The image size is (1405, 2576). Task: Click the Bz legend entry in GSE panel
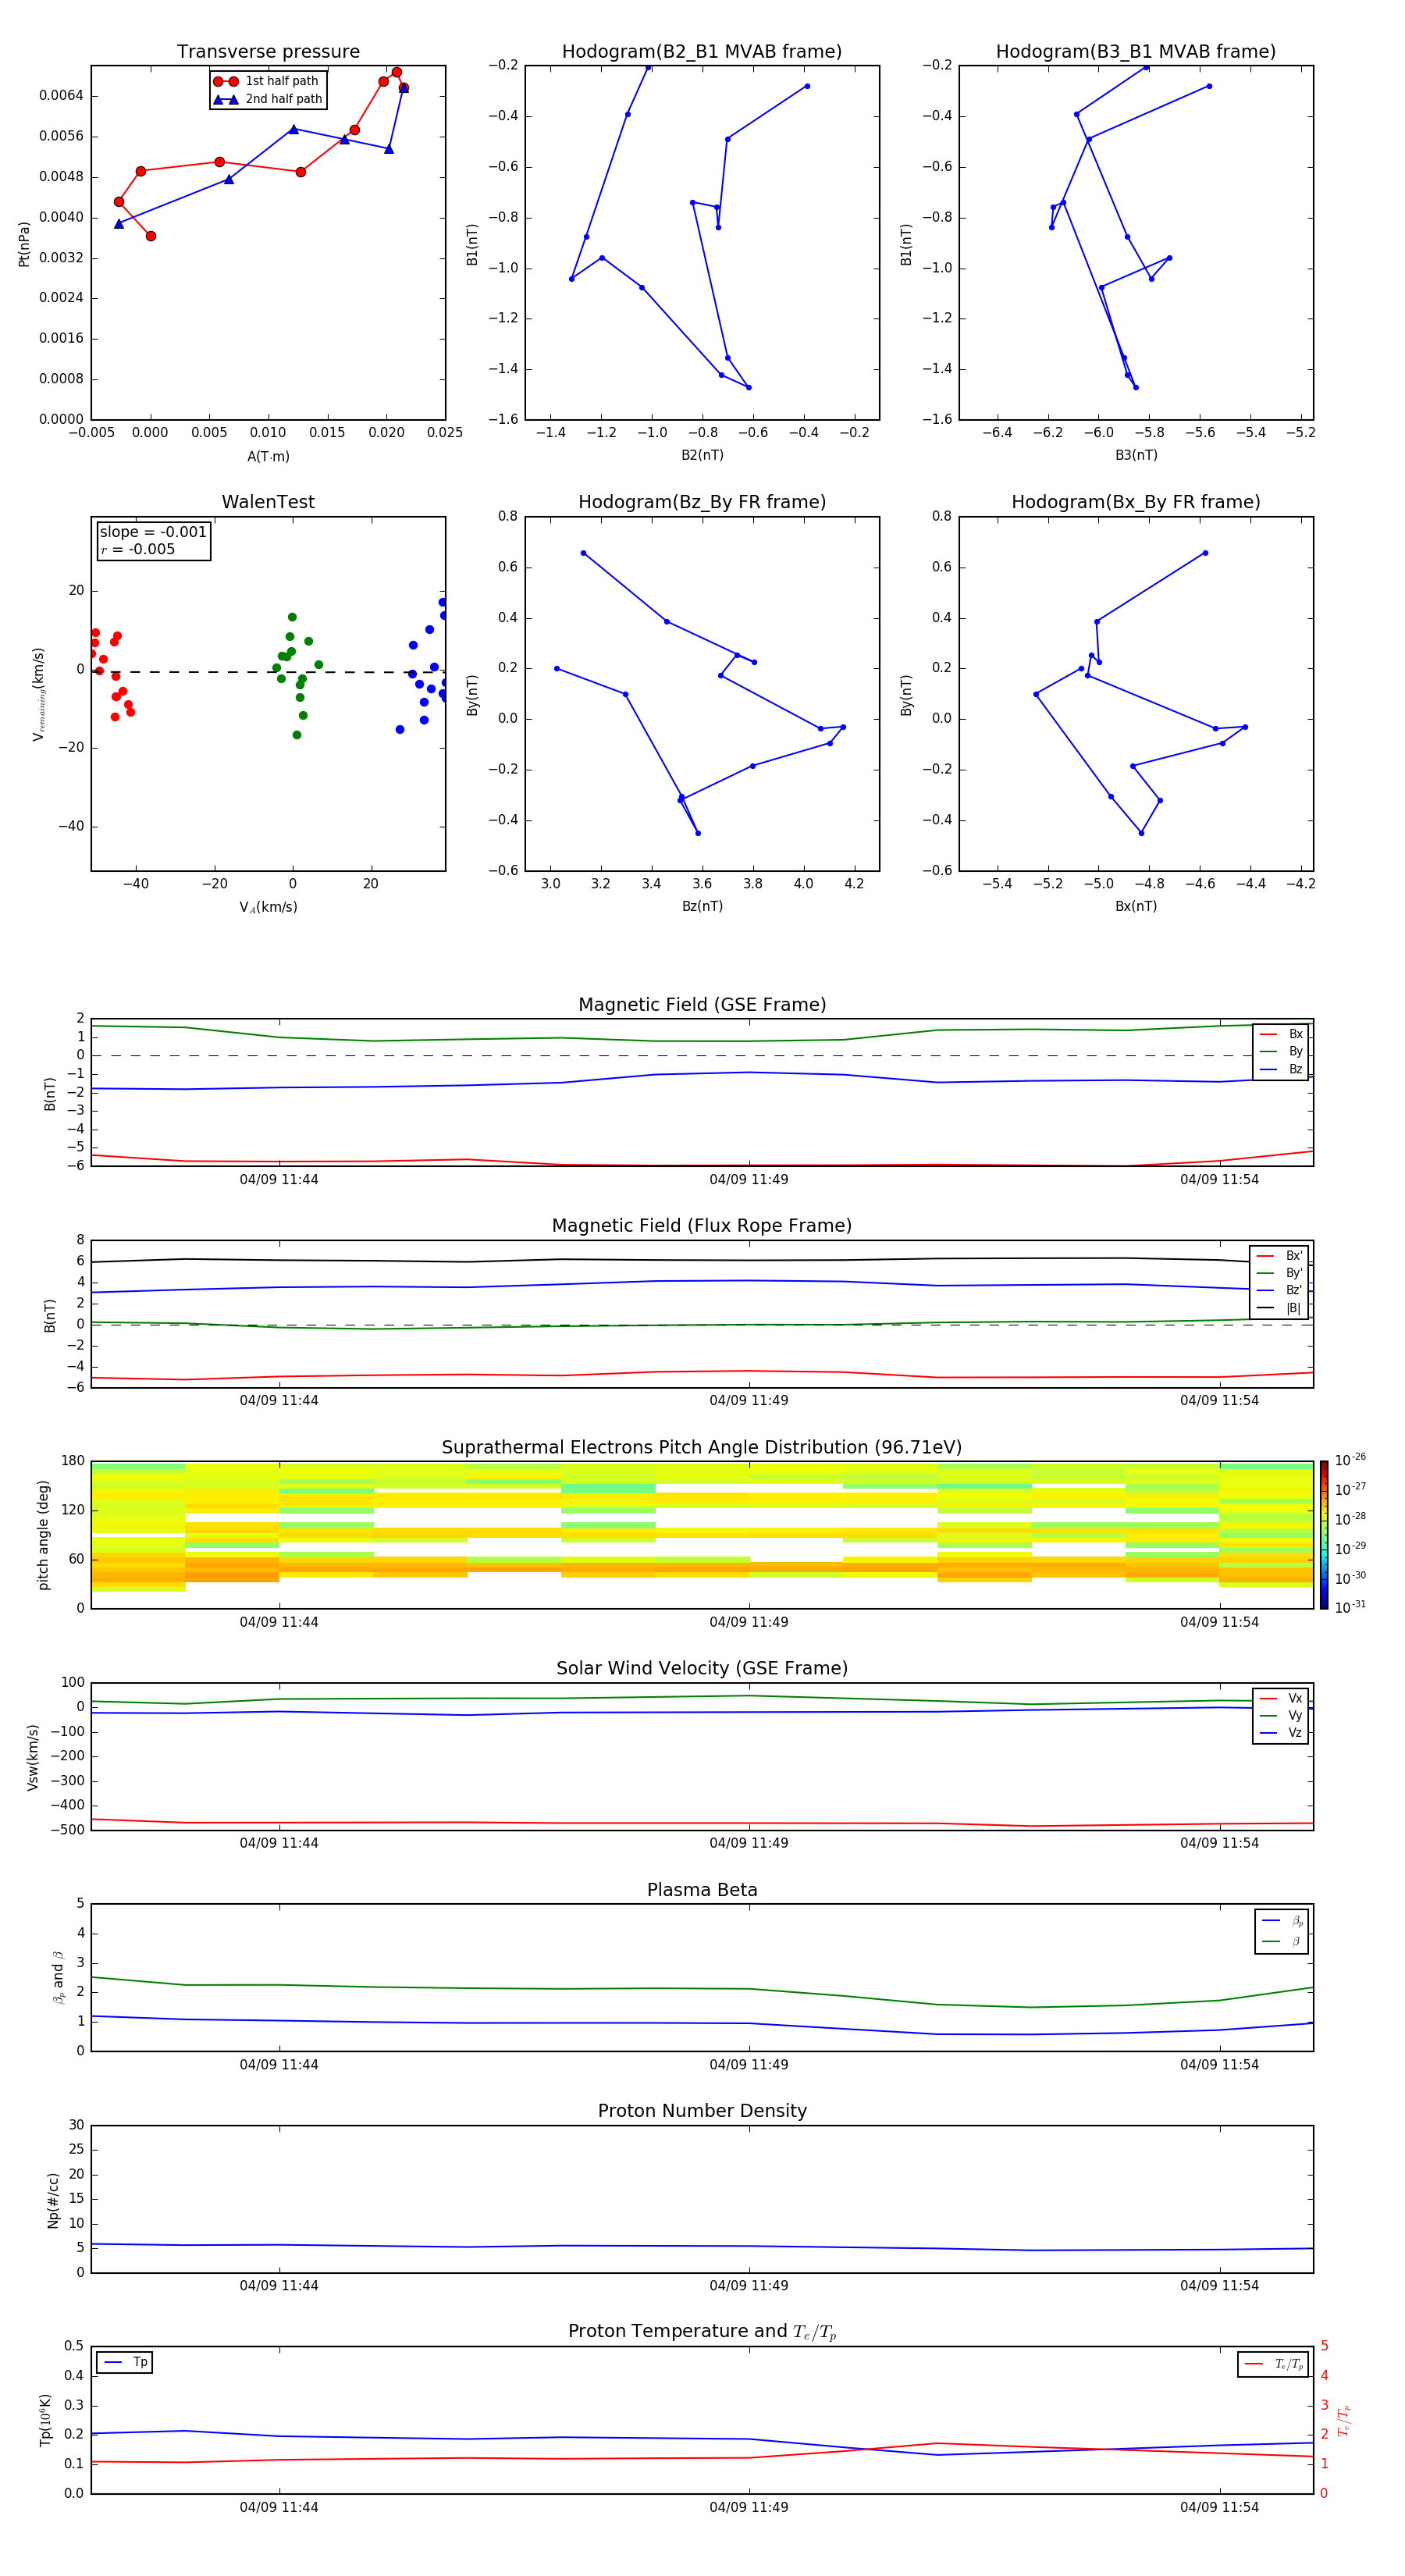point(1281,1070)
